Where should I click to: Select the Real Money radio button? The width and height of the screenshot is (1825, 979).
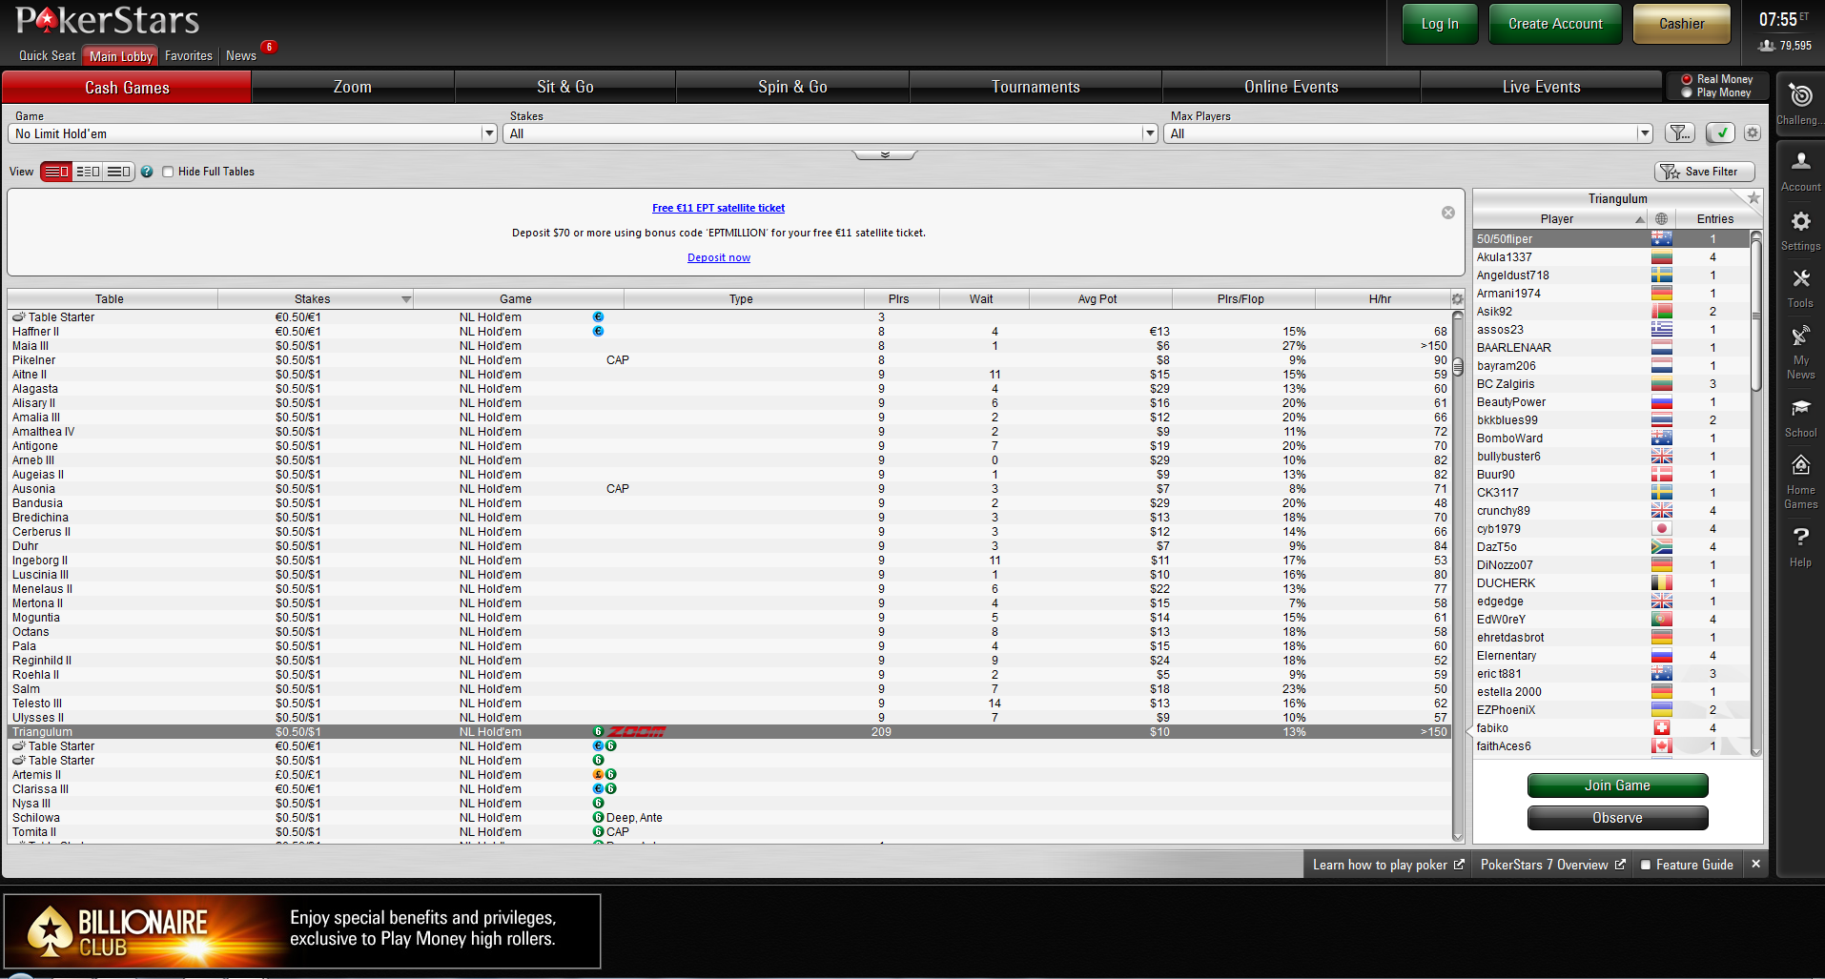pos(1687,80)
